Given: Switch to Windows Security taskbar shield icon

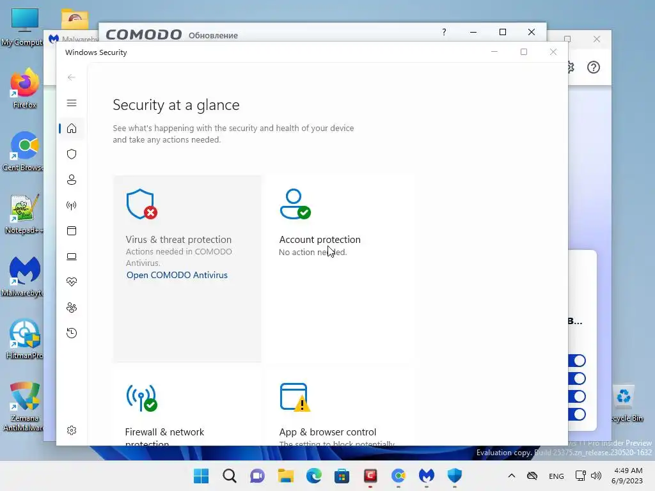Looking at the screenshot, I should 455,476.
